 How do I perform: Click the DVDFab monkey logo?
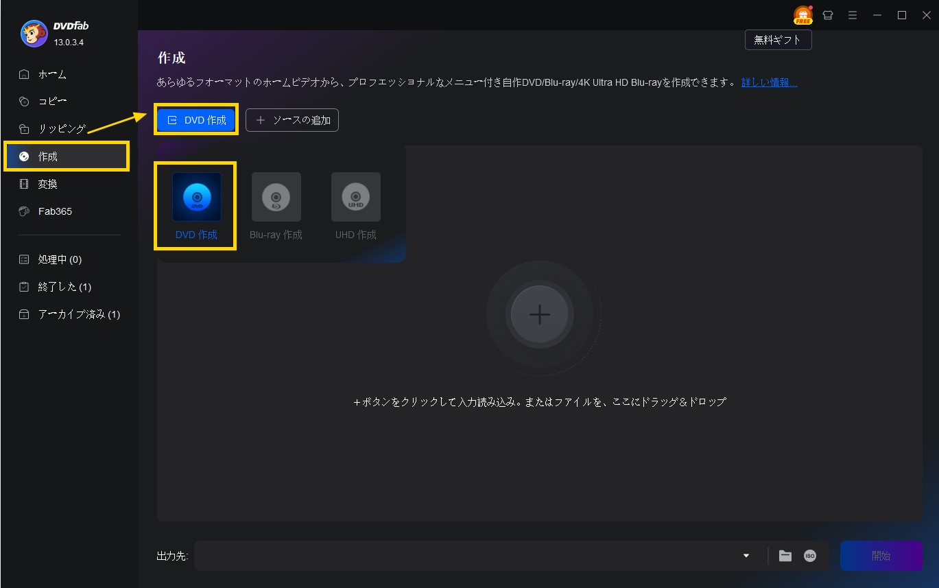tap(34, 34)
